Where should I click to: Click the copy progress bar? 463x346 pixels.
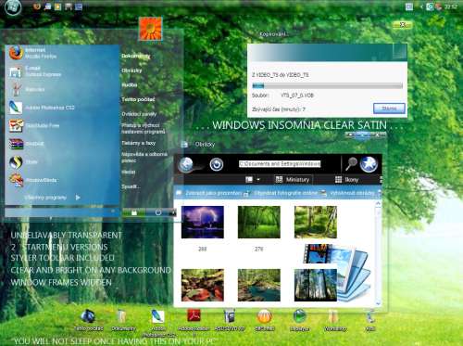point(328,85)
